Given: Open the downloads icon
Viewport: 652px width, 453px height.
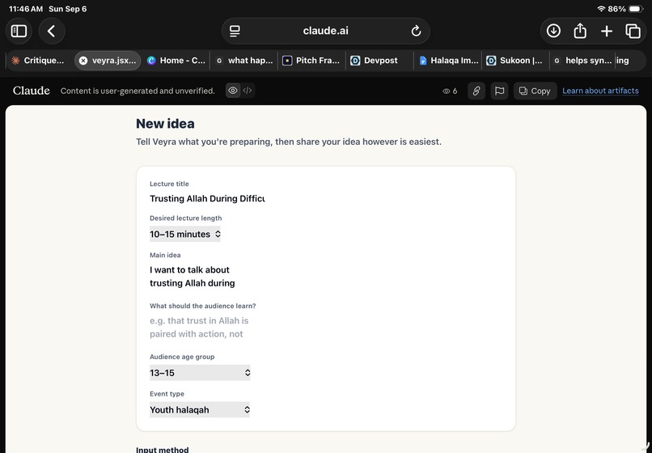Looking at the screenshot, I should (x=553, y=32).
